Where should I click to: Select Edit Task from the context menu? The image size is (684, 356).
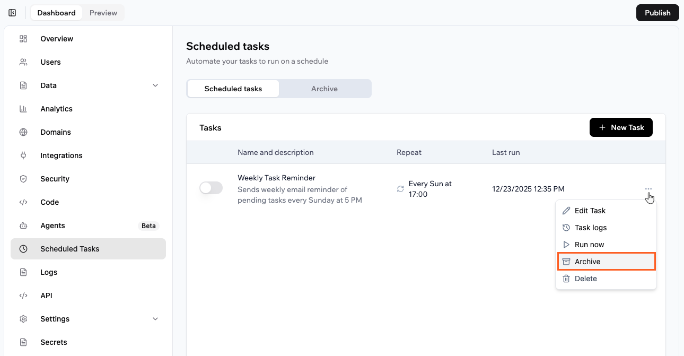pos(590,211)
